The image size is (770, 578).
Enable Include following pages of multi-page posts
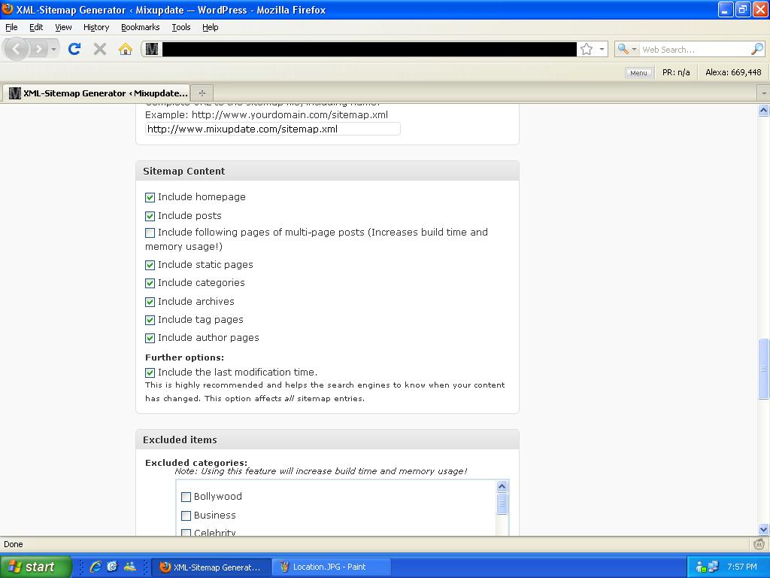pos(150,233)
